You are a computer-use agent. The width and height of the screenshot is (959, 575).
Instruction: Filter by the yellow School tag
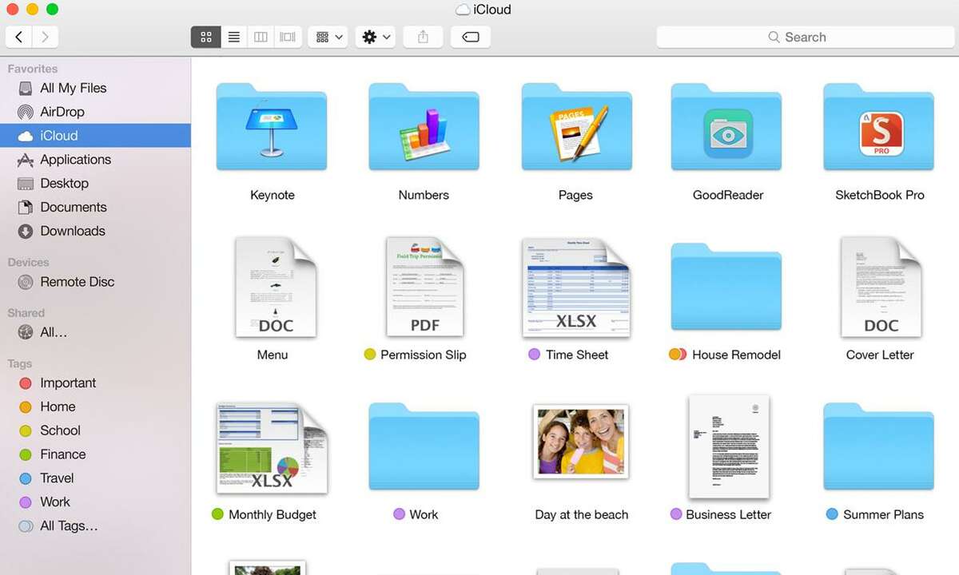click(x=96, y=430)
